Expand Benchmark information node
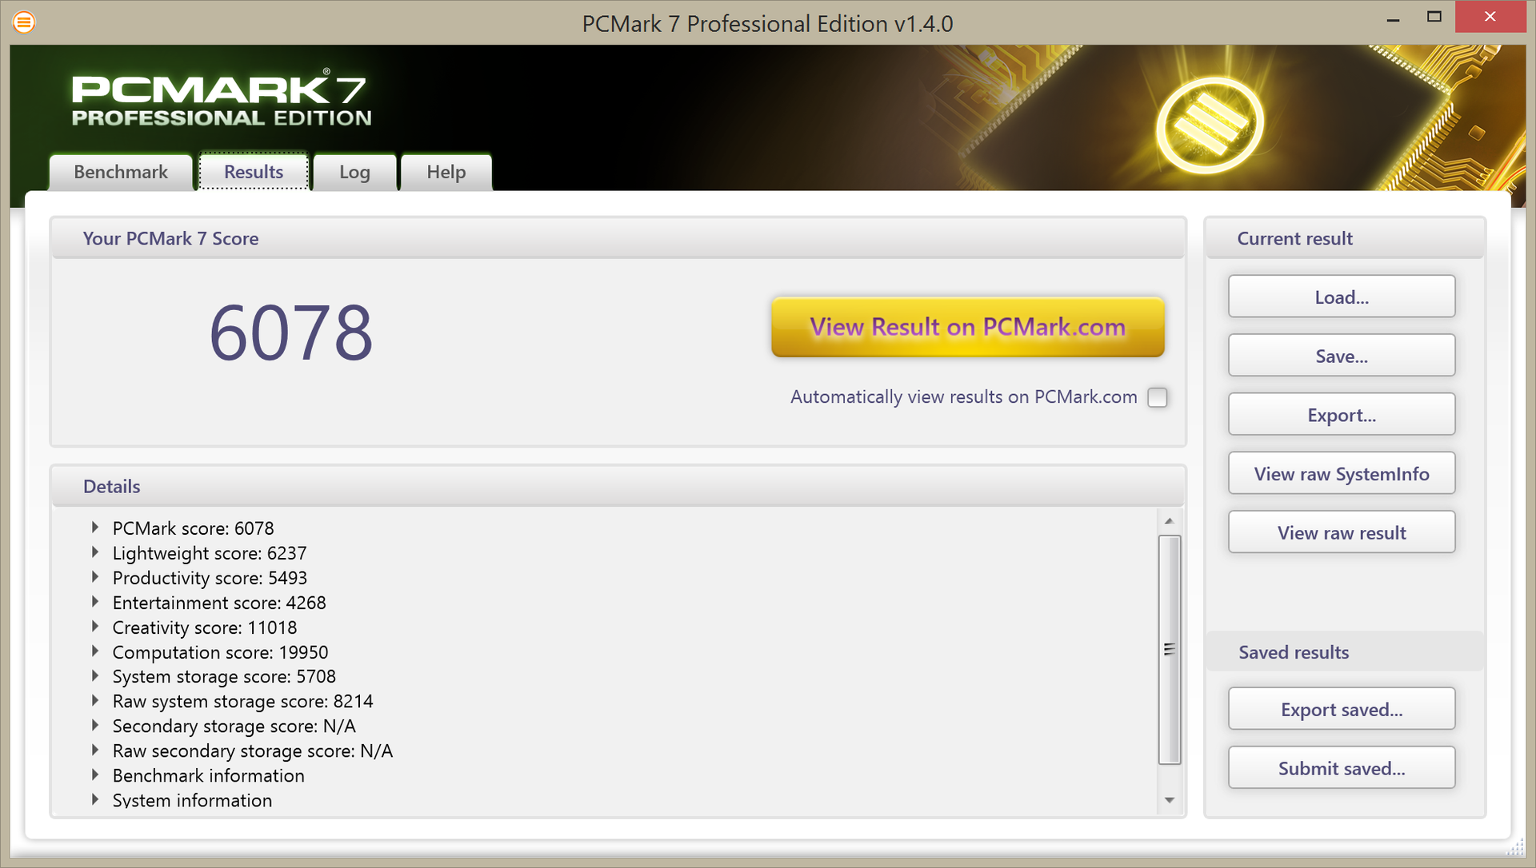Screen dimensions: 1536x868 click(95, 774)
